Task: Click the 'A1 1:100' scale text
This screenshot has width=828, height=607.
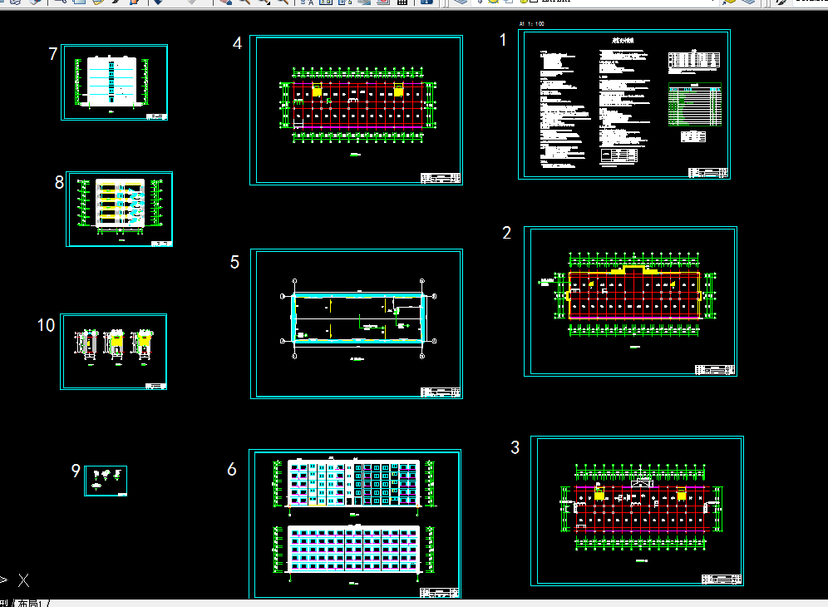Action: click(531, 24)
